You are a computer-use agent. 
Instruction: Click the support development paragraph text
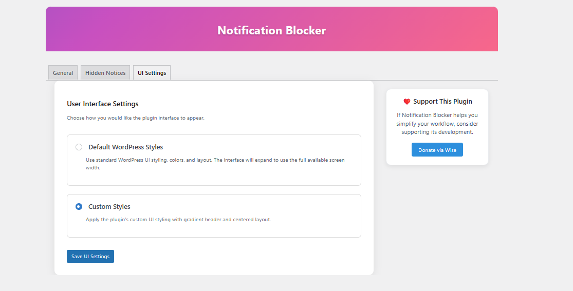[437, 124]
